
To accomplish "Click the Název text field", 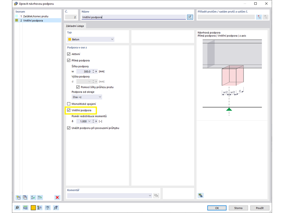I will coord(133,17).
